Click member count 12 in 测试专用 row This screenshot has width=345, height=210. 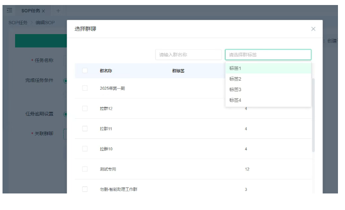[247, 169]
